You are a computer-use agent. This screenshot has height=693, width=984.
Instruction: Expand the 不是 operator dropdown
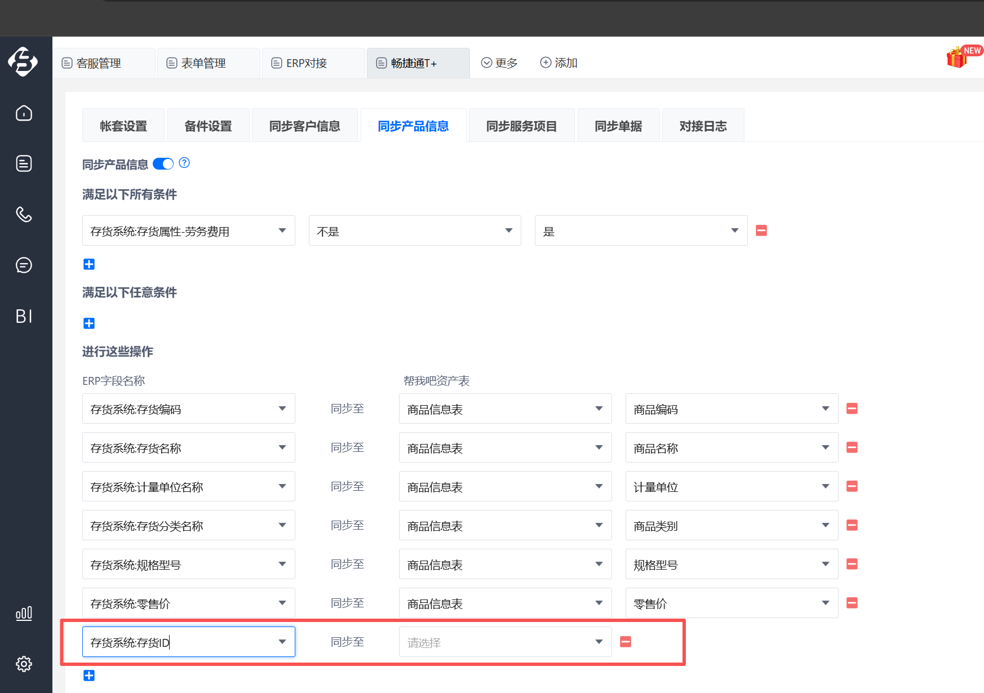414,231
